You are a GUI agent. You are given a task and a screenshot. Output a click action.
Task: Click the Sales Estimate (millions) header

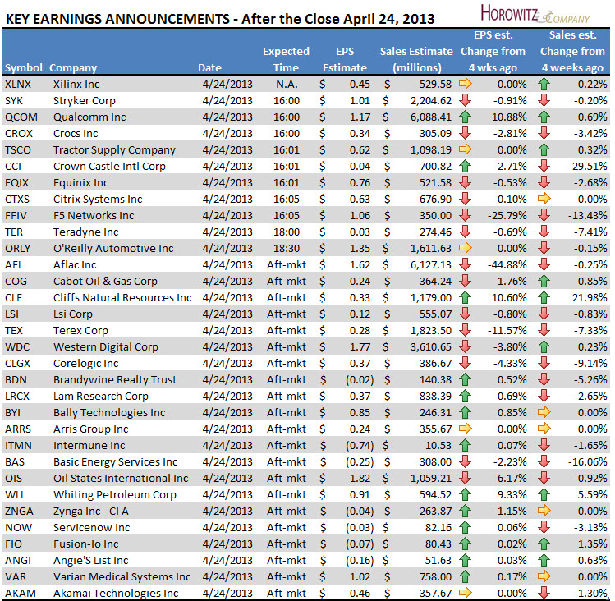coord(416,60)
